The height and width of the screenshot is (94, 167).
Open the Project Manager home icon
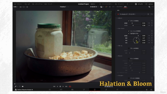pyautogui.click(x=147, y=90)
